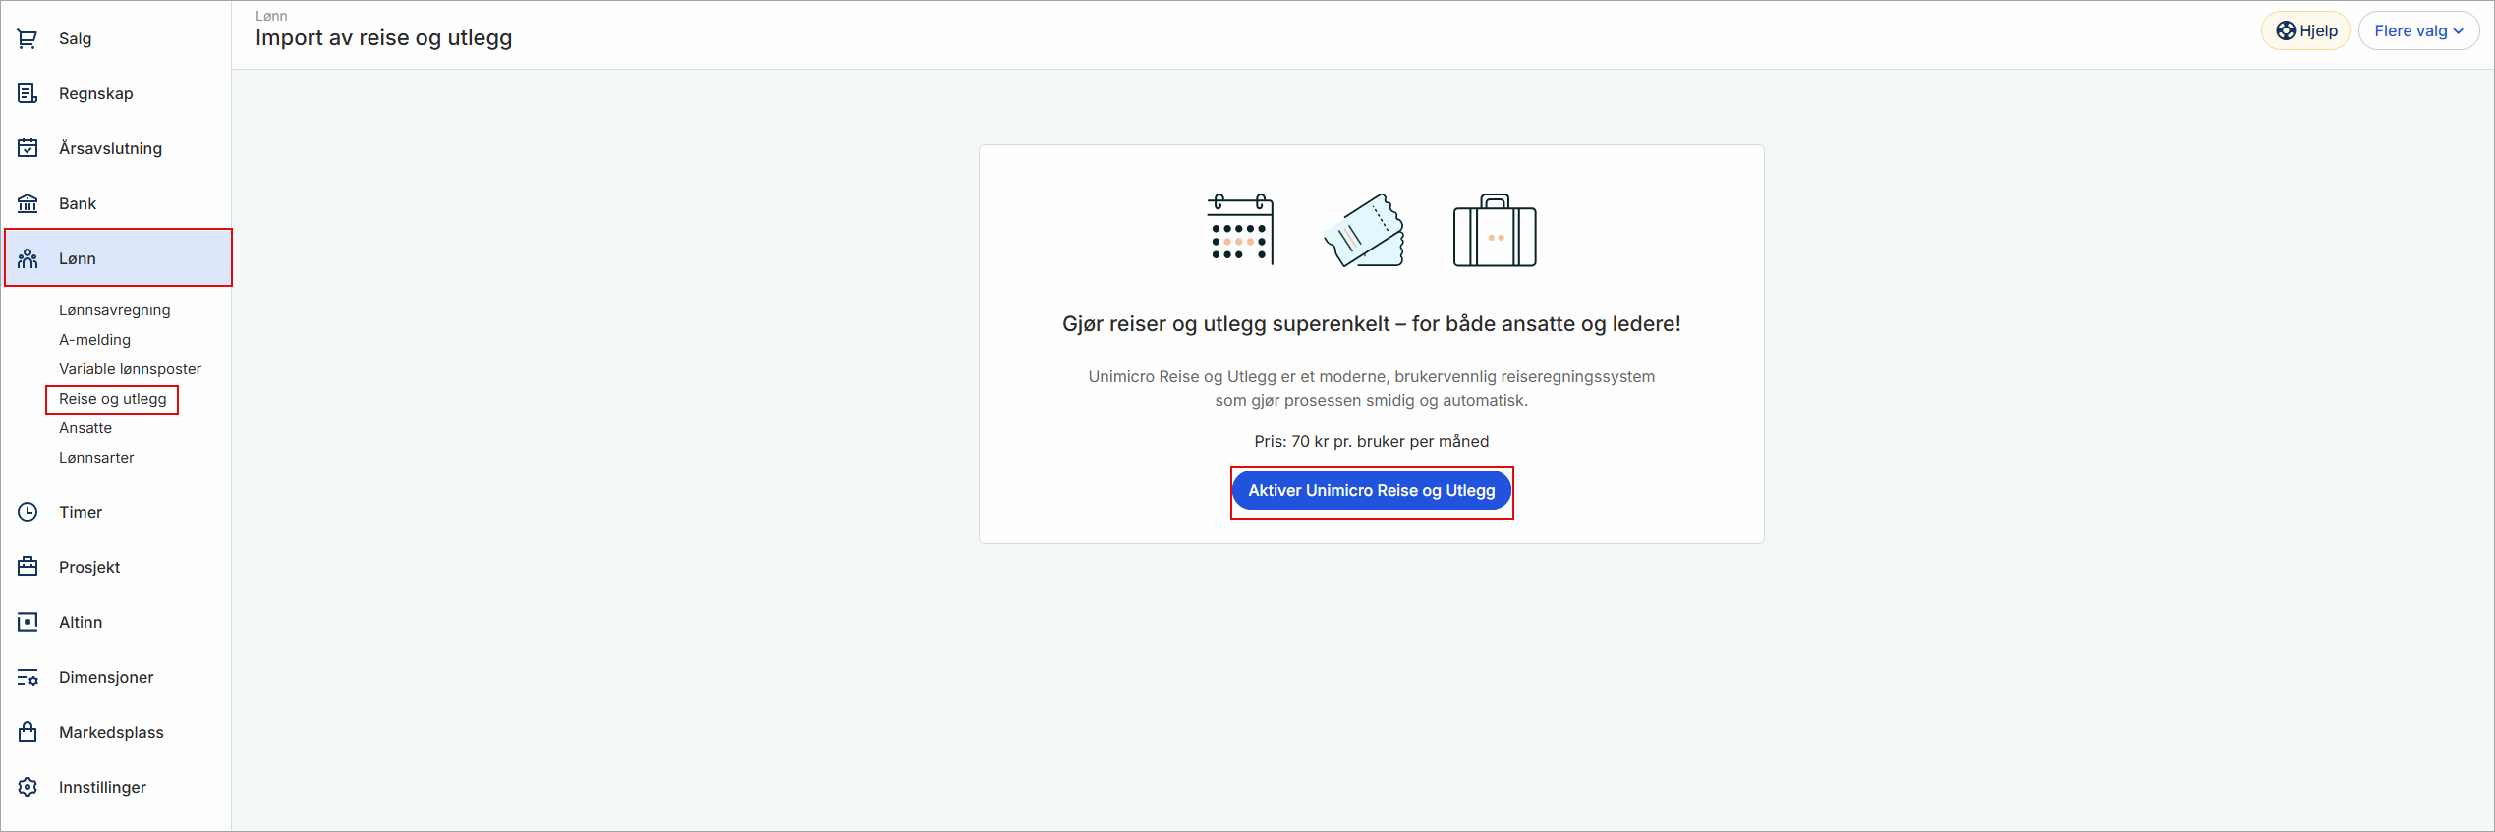Go to Årsavslutning
The height and width of the screenshot is (832, 2495).
pyautogui.click(x=110, y=148)
